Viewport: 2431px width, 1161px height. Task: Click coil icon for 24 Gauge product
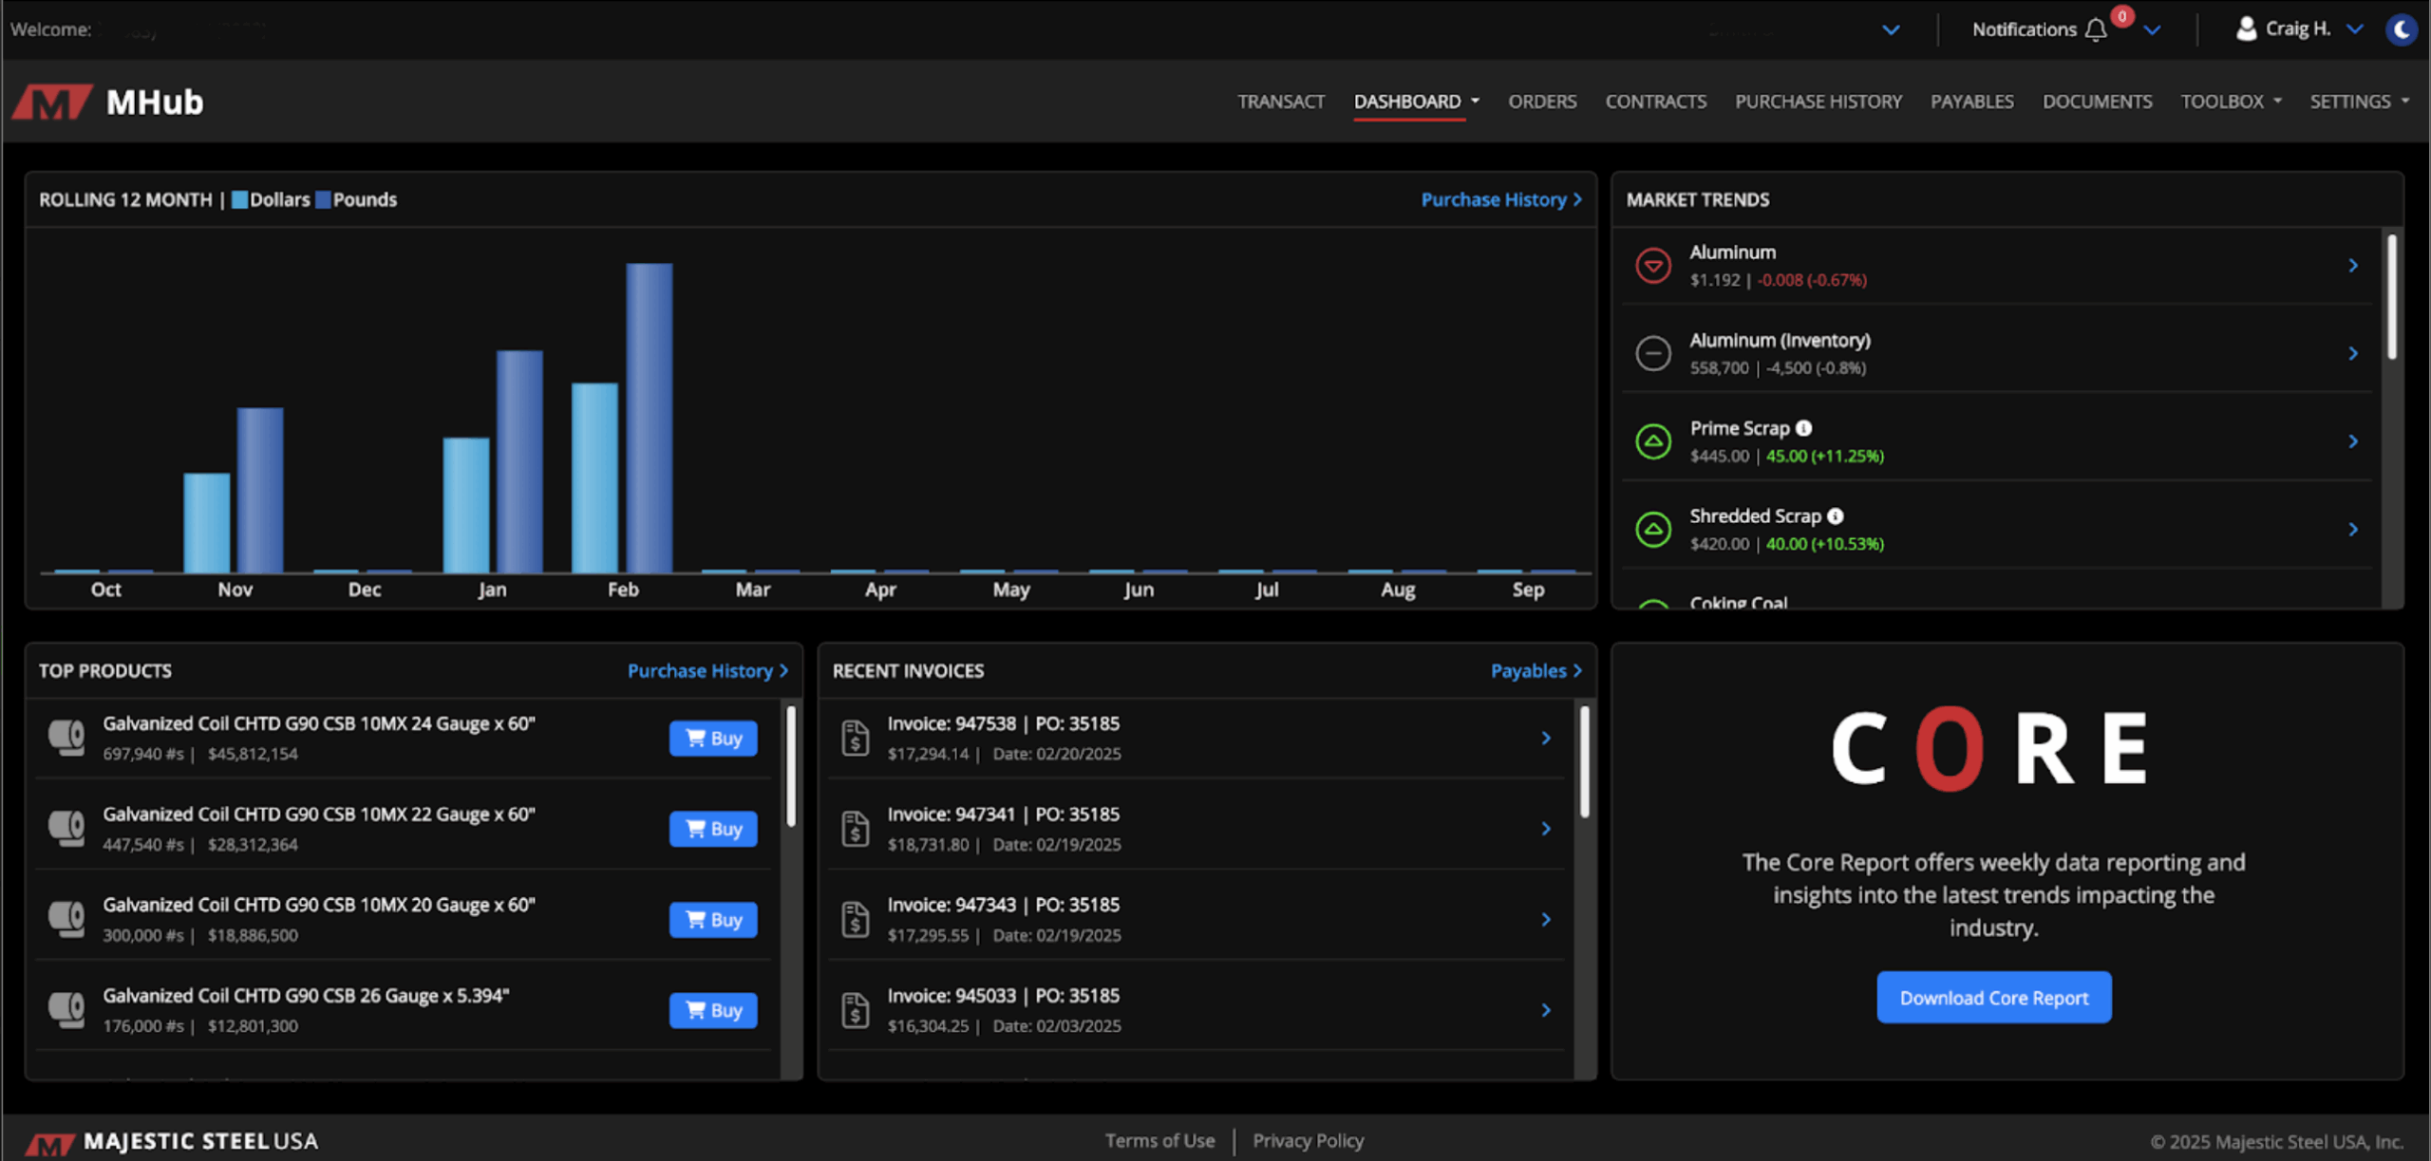pos(66,738)
